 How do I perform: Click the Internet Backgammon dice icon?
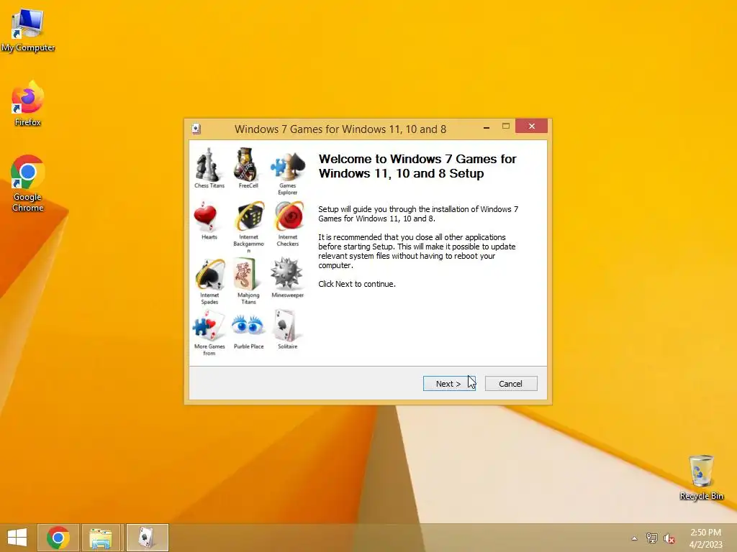pos(250,217)
